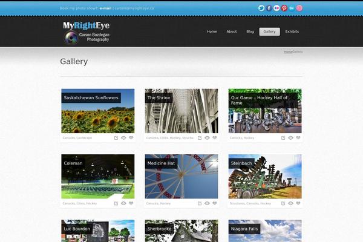Preview Medicine Hat using its eye icon
The image size is (363, 242).
coord(207,203)
